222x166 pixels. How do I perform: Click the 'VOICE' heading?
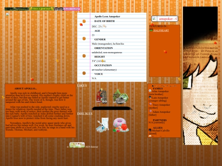(x=99, y=74)
